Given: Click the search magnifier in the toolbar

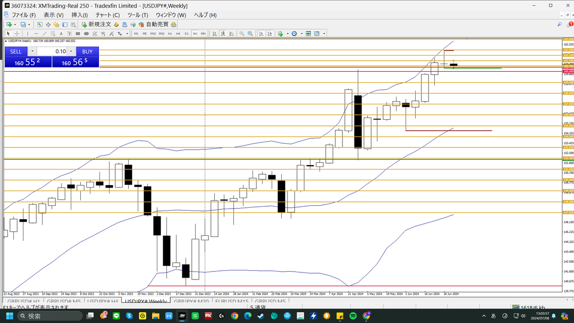Looking at the screenshot, I should pyautogui.click(x=560, y=24).
